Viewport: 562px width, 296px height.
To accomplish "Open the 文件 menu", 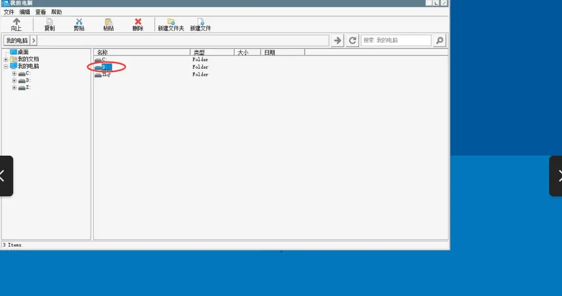I will pyautogui.click(x=9, y=12).
